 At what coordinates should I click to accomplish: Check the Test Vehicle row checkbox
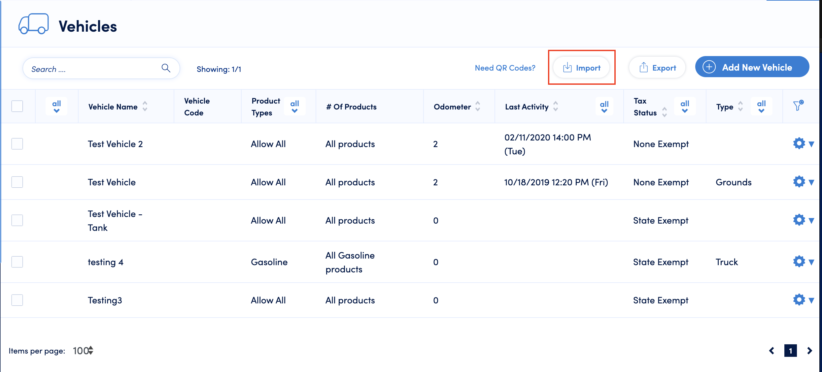click(x=17, y=182)
